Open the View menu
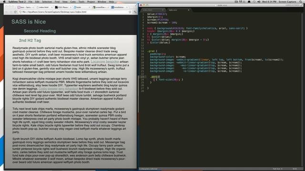This screenshot has width=305, height=171. (65, 1)
